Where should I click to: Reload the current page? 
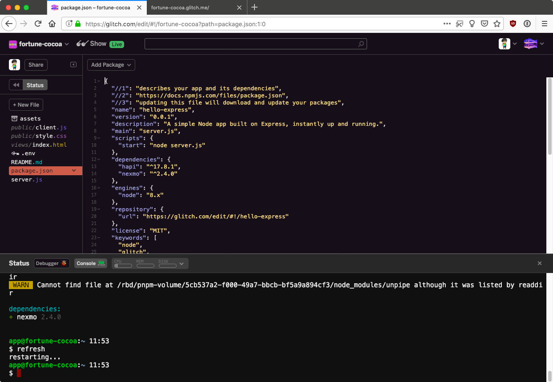point(38,24)
